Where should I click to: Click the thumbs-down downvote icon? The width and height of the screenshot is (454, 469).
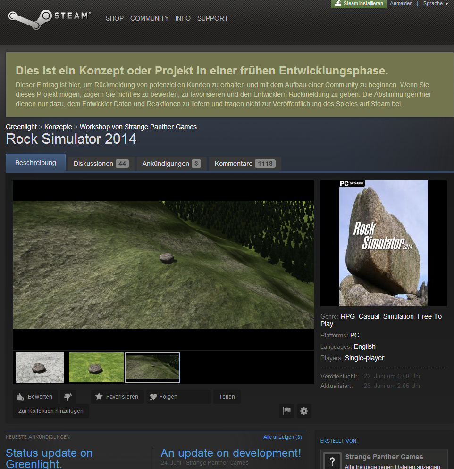tap(67, 397)
